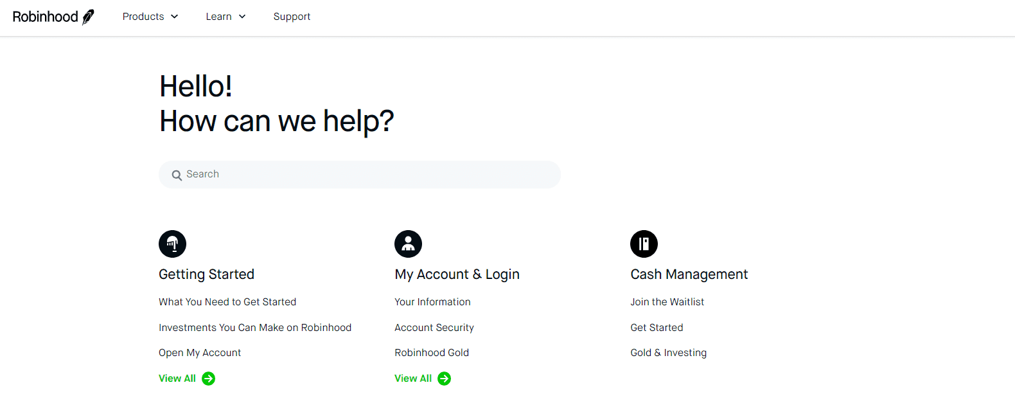The width and height of the screenshot is (1015, 394).
Task: Click the green arrow beside My Account View All
Action: pyautogui.click(x=445, y=379)
